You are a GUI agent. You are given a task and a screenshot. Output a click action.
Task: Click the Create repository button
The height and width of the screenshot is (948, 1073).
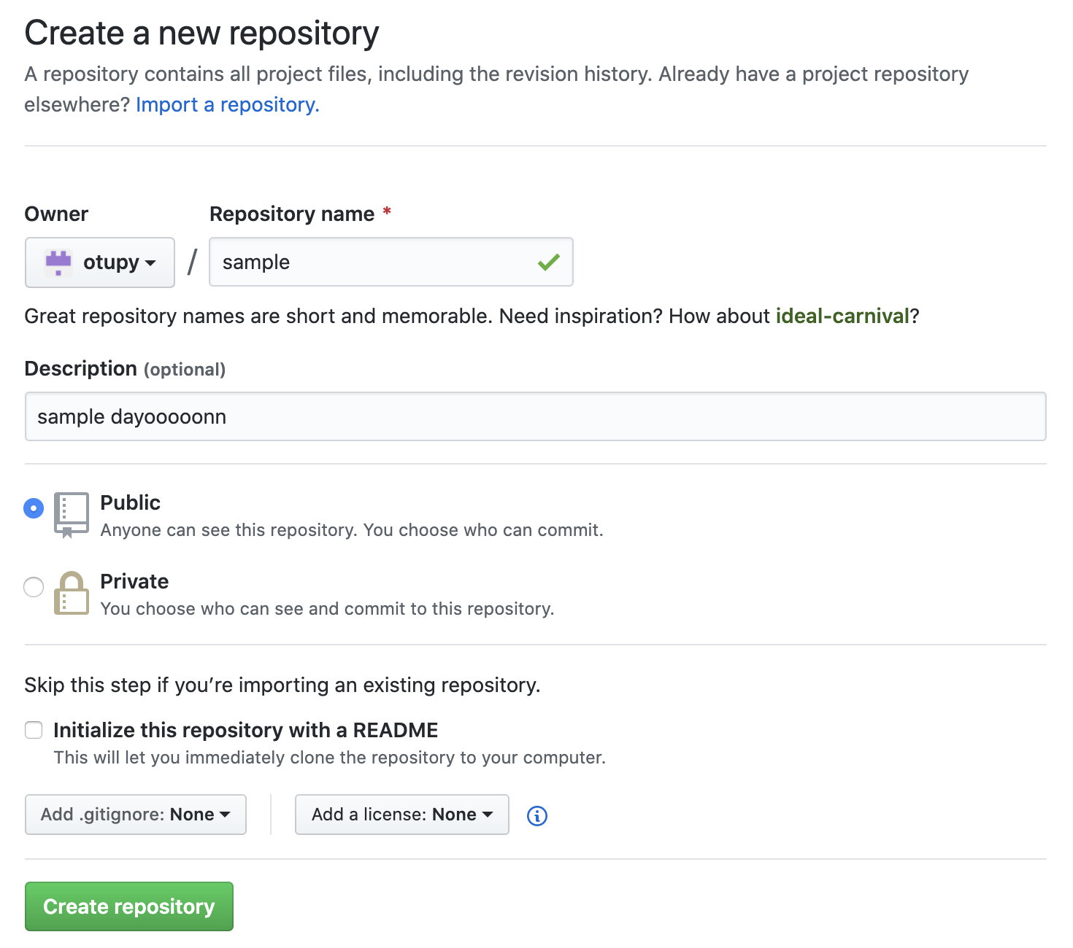(x=129, y=906)
